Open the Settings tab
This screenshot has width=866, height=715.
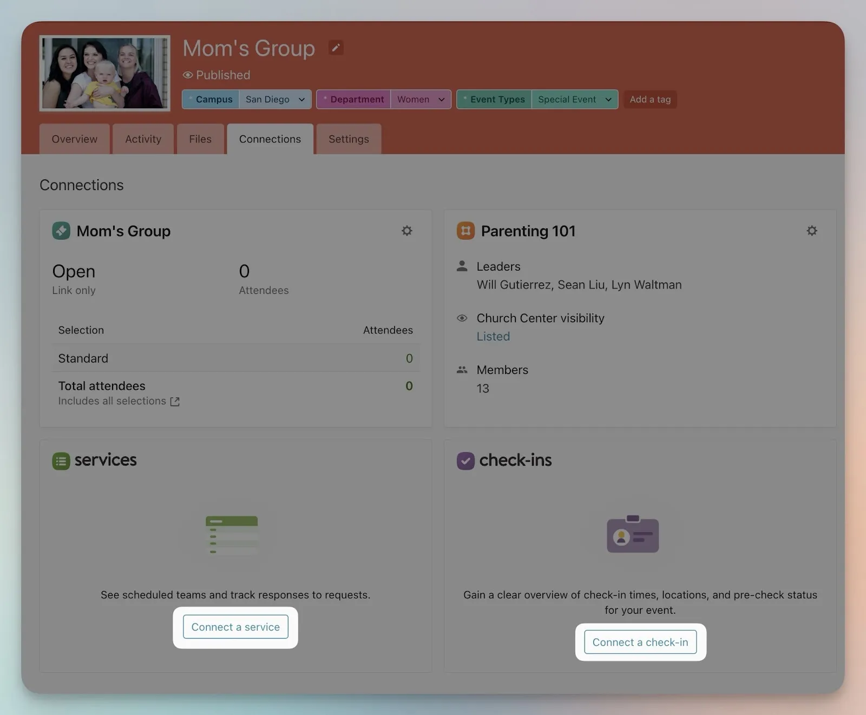point(349,139)
